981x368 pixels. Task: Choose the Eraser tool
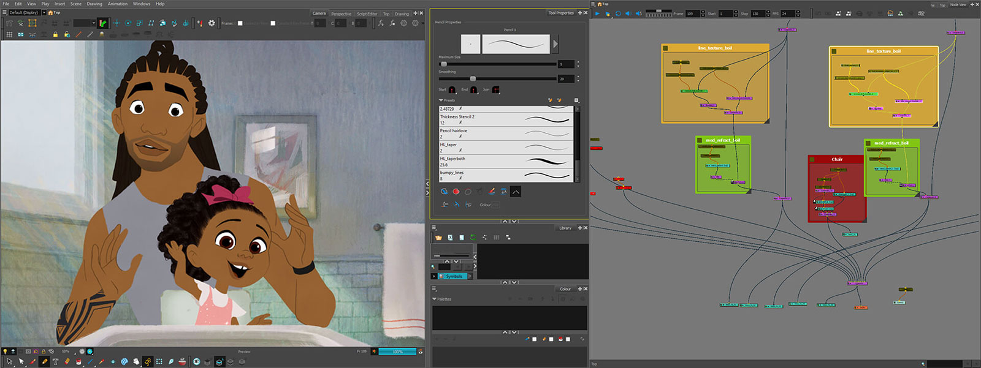67,362
